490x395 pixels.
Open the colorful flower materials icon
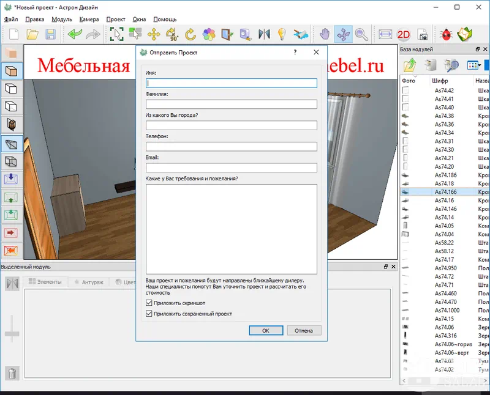pos(209,34)
